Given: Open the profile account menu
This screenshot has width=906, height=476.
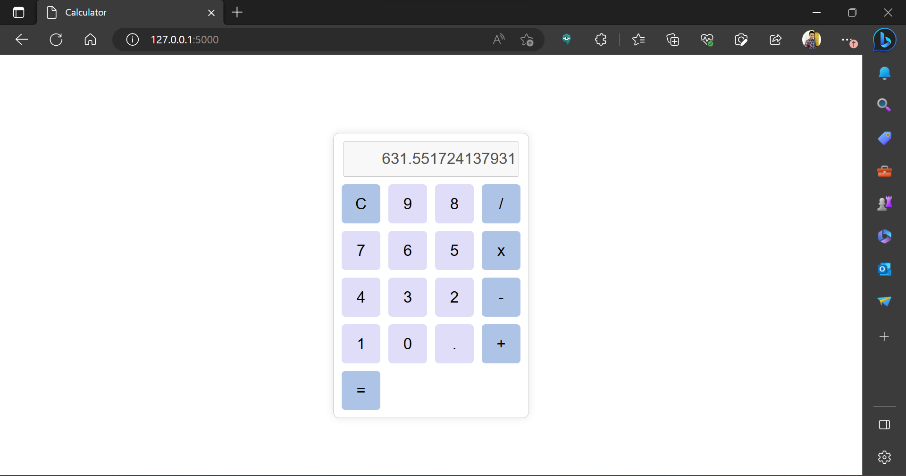Looking at the screenshot, I should coord(813,40).
